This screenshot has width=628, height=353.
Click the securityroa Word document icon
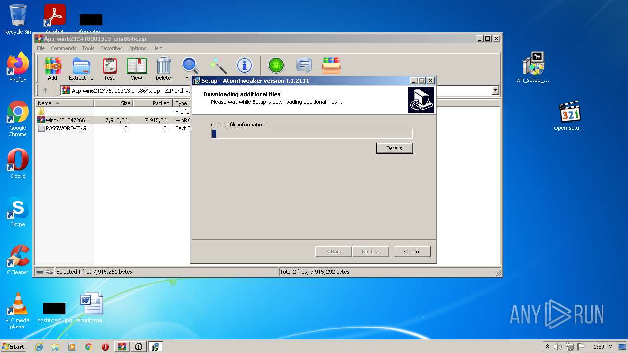[x=92, y=308]
